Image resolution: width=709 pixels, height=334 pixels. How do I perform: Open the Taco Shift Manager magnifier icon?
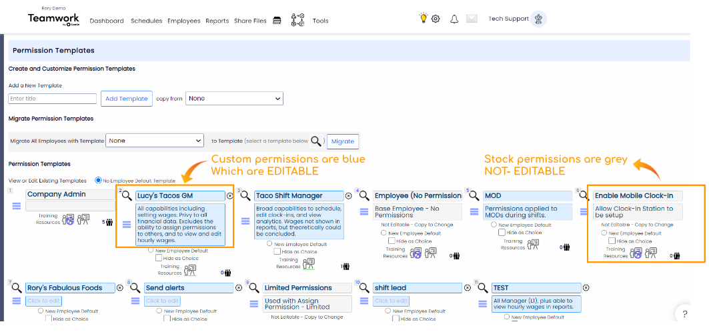pyautogui.click(x=245, y=196)
